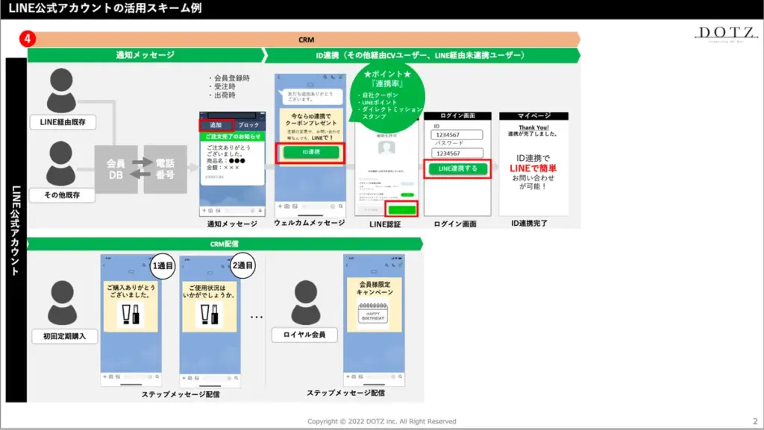
Task: Click the ID field showing 1234567
Action: coord(457,135)
